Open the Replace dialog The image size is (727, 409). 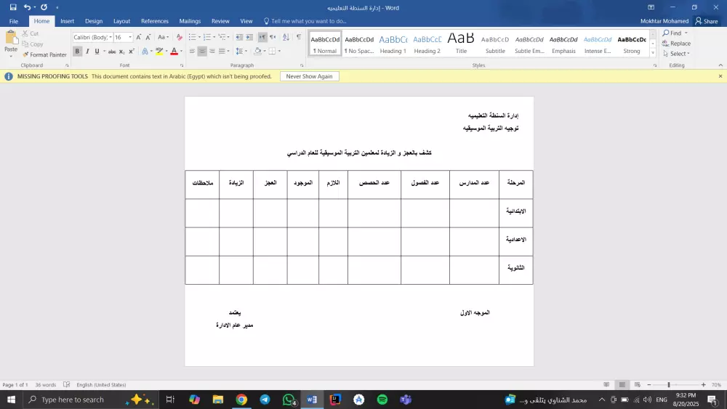tap(676, 44)
